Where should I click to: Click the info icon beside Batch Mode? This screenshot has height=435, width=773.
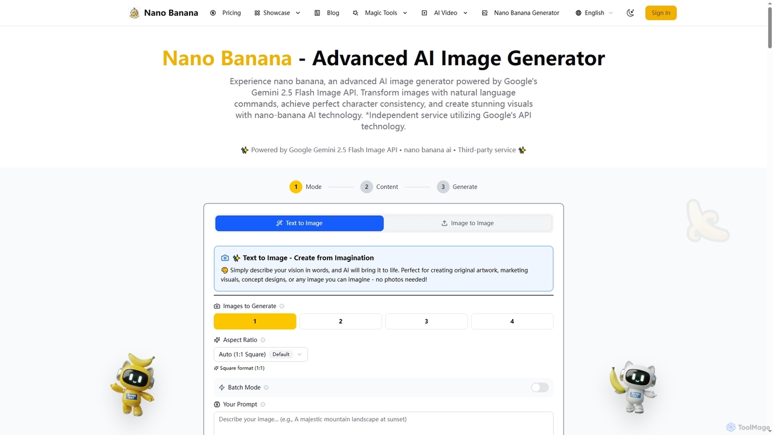pos(266,387)
